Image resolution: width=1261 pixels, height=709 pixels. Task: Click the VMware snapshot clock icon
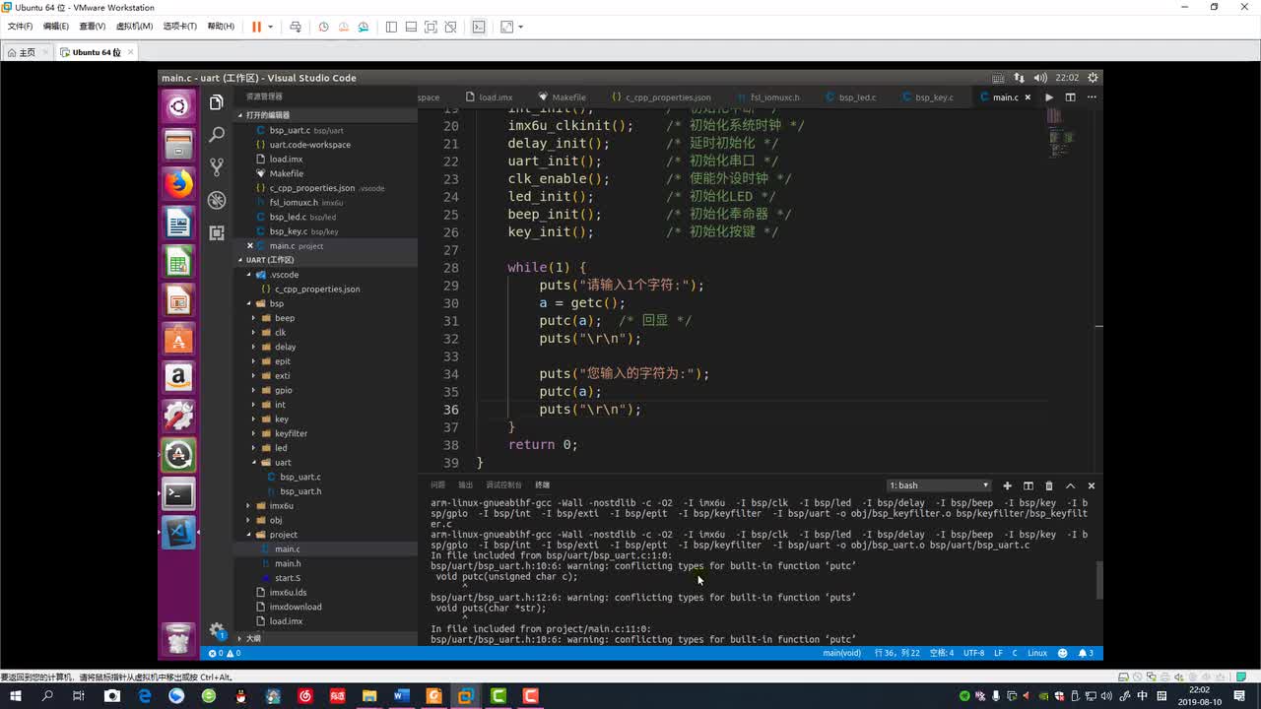[323, 27]
